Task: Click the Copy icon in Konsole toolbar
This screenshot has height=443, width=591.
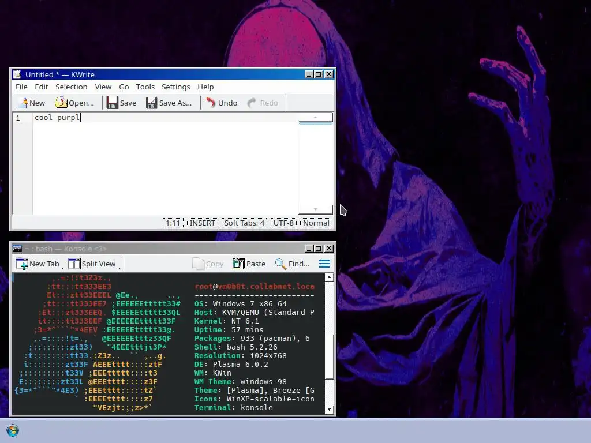Action: coord(198,264)
